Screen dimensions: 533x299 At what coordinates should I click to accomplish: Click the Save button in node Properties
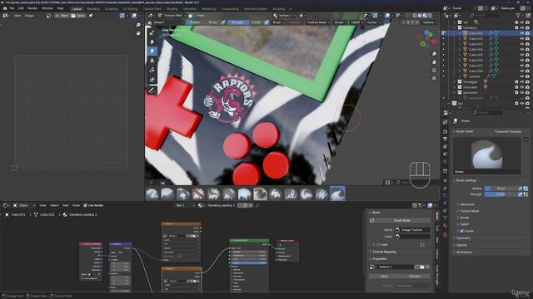[x=384, y=277]
